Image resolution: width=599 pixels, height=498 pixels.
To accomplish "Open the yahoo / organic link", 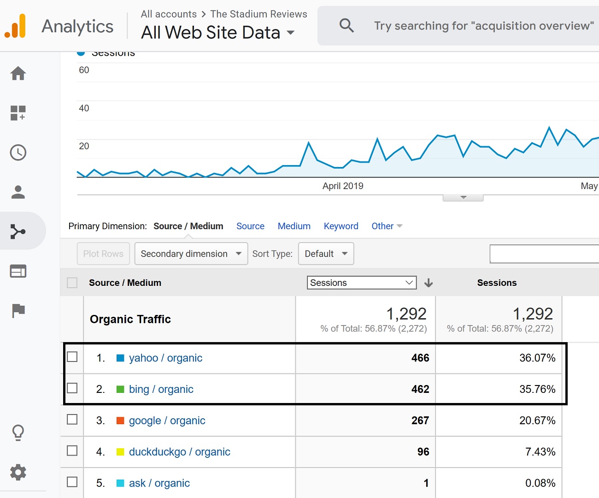I will pos(165,358).
